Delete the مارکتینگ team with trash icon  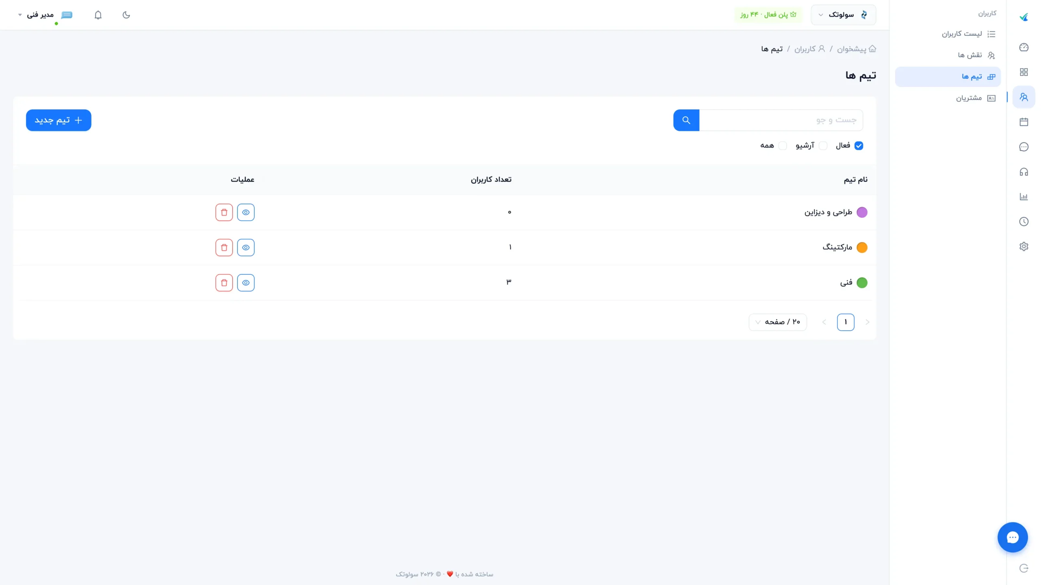click(x=224, y=247)
